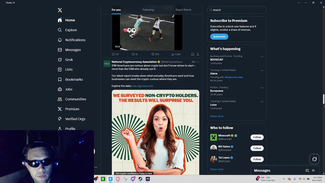325x183 pixels.
Task: Follow Bill Gates
Action: [x=257, y=148]
